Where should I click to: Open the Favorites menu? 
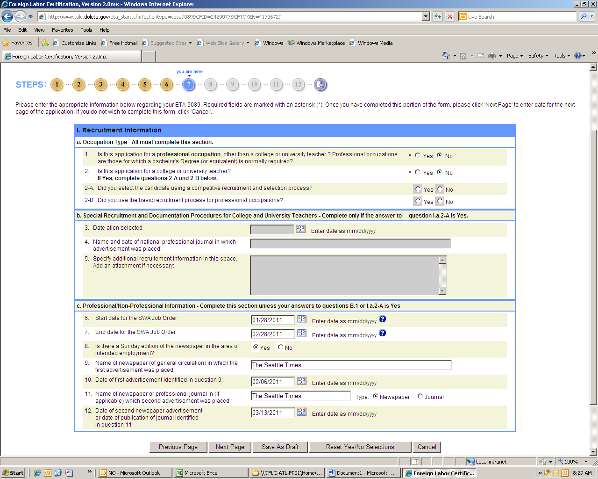tap(62, 30)
